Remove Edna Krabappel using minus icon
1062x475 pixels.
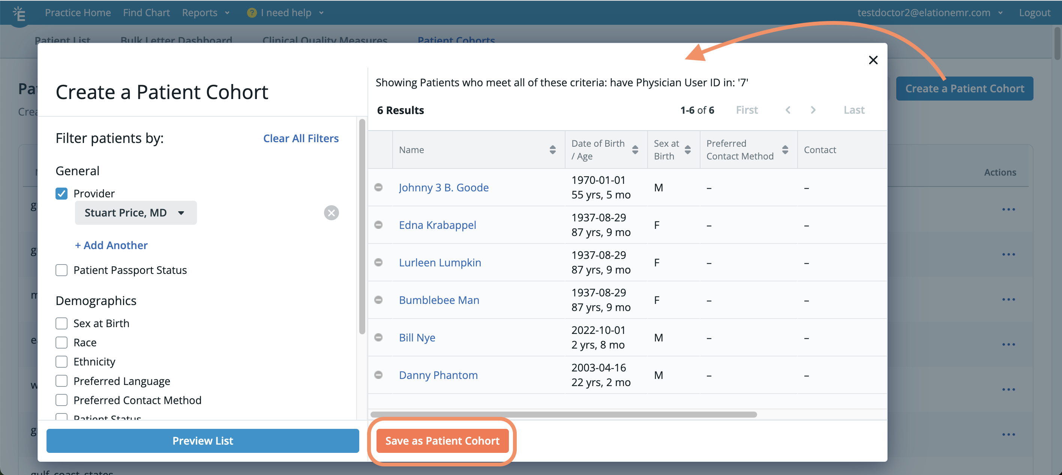tap(378, 225)
